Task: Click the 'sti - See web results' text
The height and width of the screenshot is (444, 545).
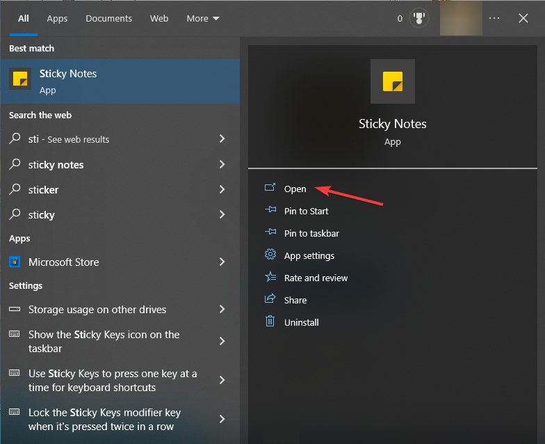Action: point(69,139)
